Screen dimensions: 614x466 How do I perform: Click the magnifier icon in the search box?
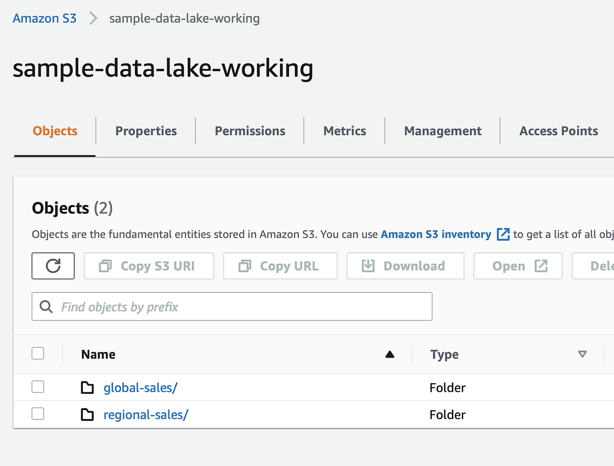[46, 307]
